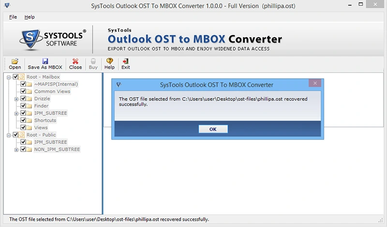387x227 pixels.
Task: Select the NON_IPM_SUBTREE folder label
Action: pyautogui.click(x=57, y=149)
